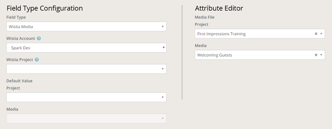Click the Attribute Editor heading
The height and width of the screenshot is (129, 332).
219,8
